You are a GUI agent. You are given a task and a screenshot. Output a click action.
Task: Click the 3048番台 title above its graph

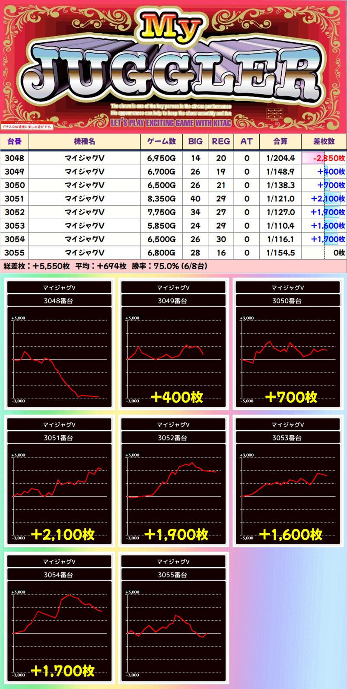pyautogui.click(x=59, y=301)
